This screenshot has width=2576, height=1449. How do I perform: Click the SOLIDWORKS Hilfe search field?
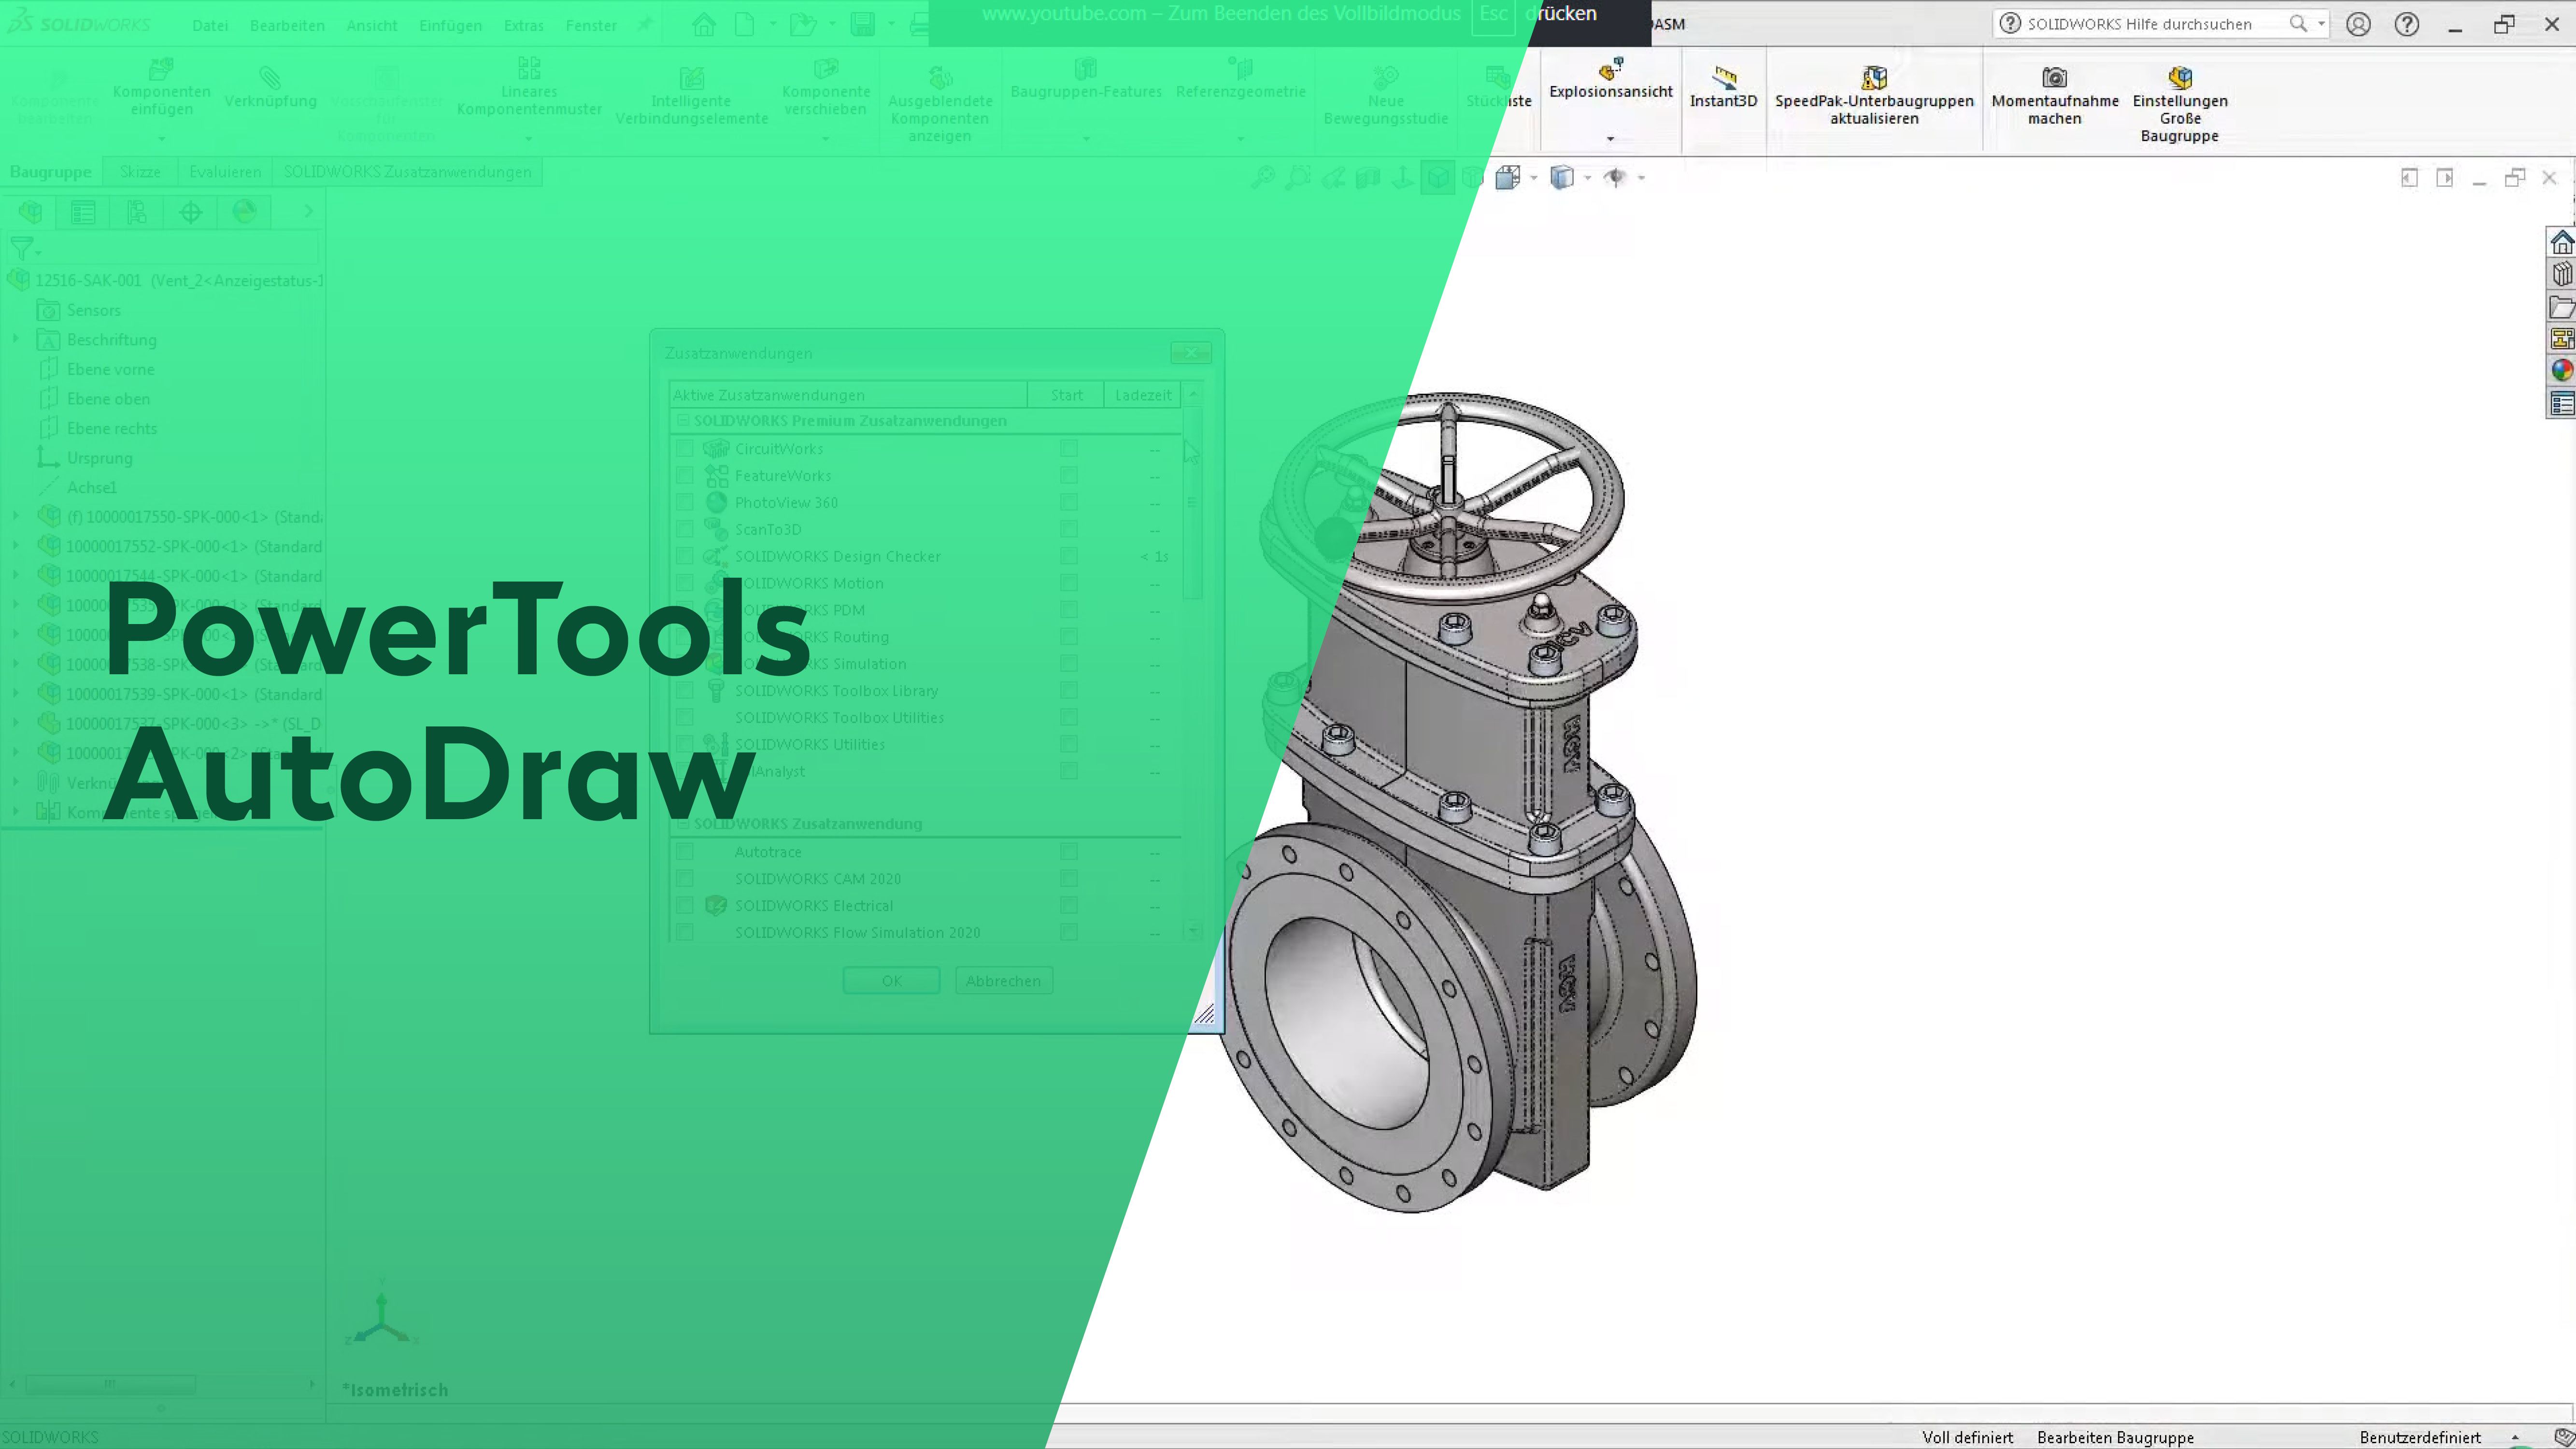(x=2150, y=23)
